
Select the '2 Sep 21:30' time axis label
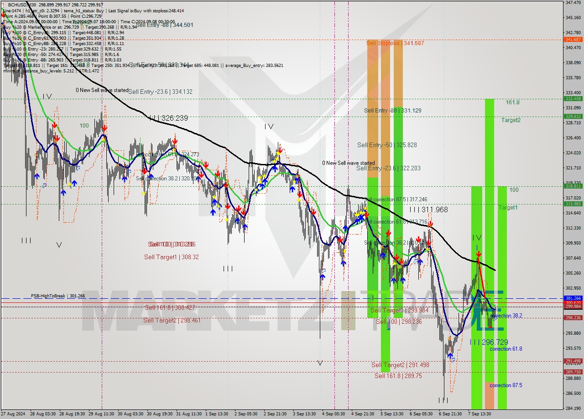coord(276,414)
